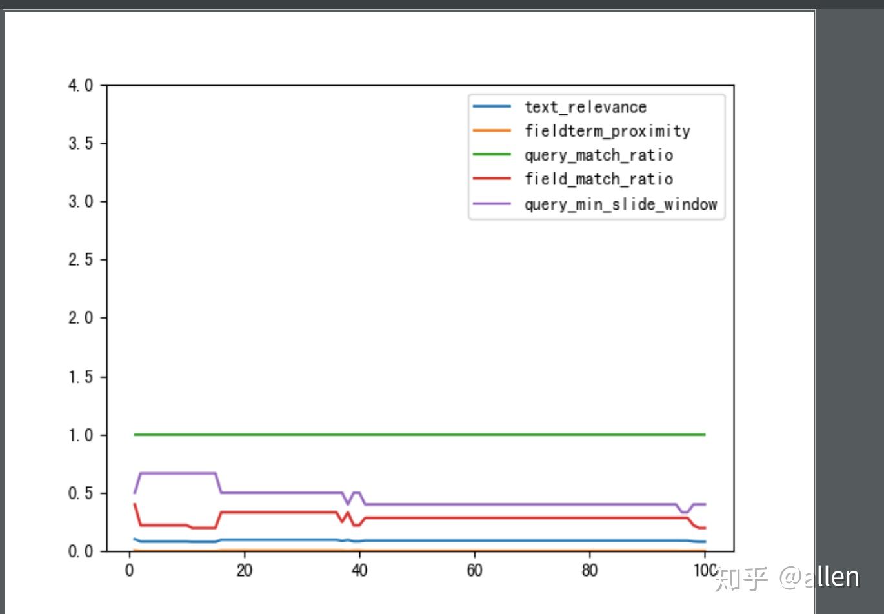Image resolution: width=884 pixels, height=614 pixels.
Task: Click the y-axis label 1.0
Action: coord(81,435)
